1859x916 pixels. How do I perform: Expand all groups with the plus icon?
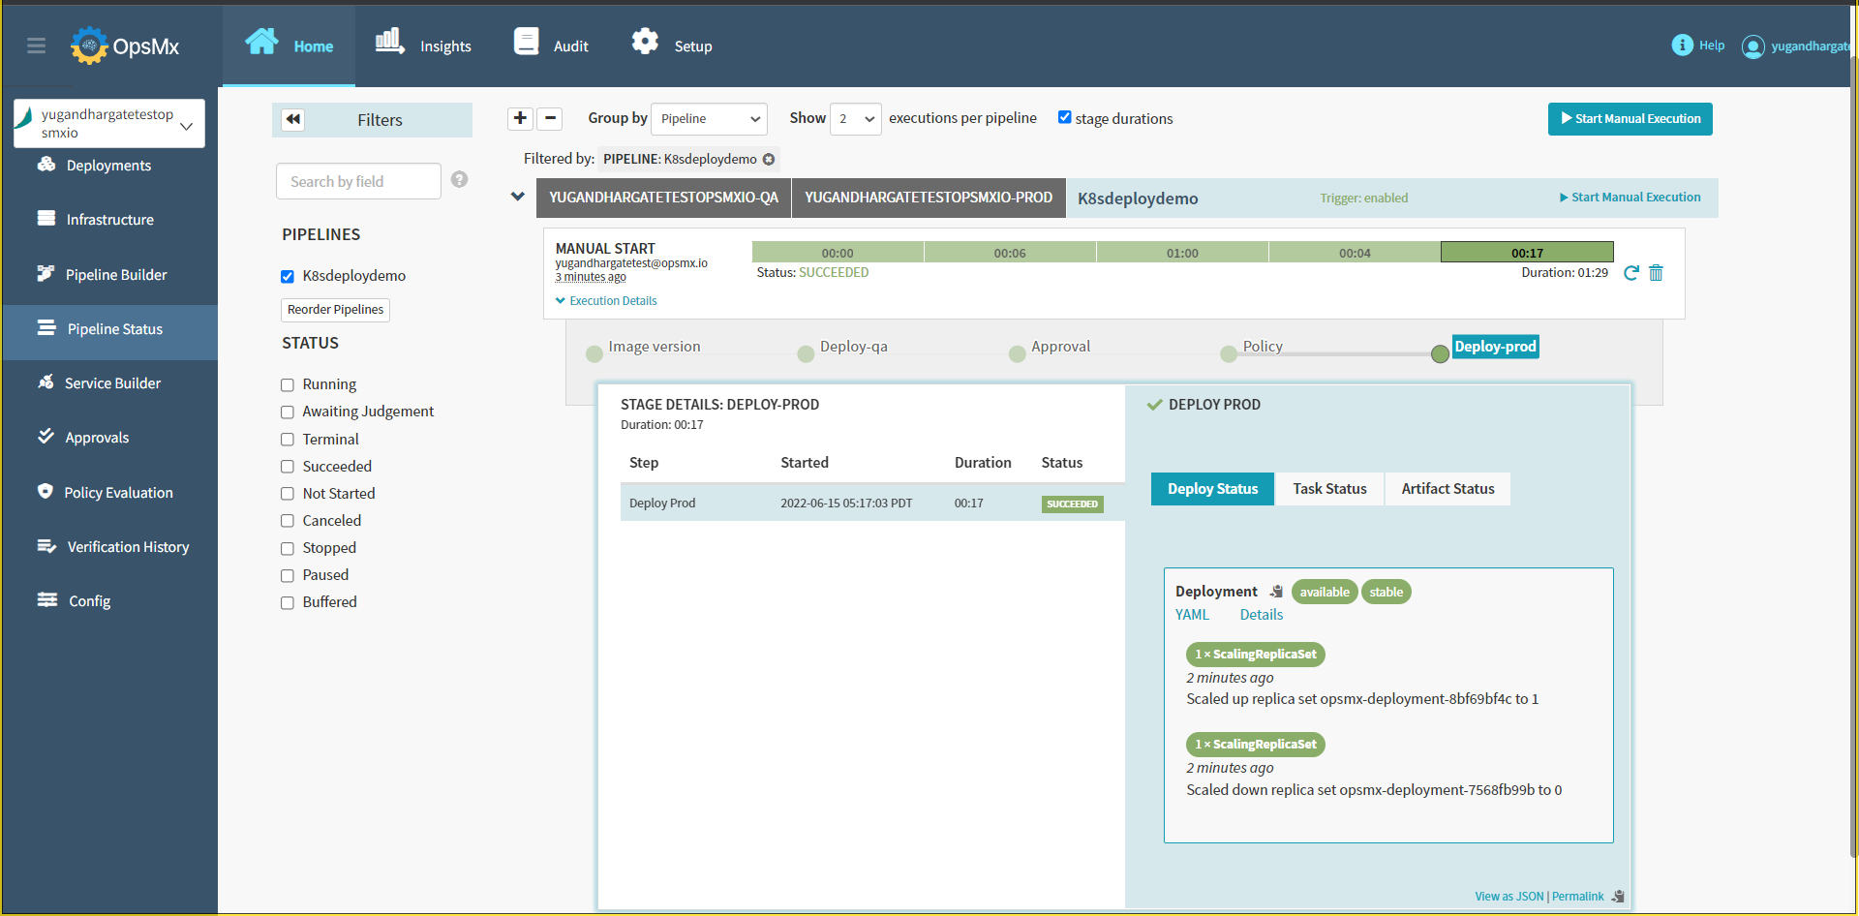pyautogui.click(x=520, y=118)
